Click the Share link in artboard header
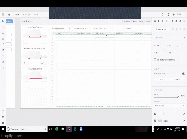 [x=148, y=21]
